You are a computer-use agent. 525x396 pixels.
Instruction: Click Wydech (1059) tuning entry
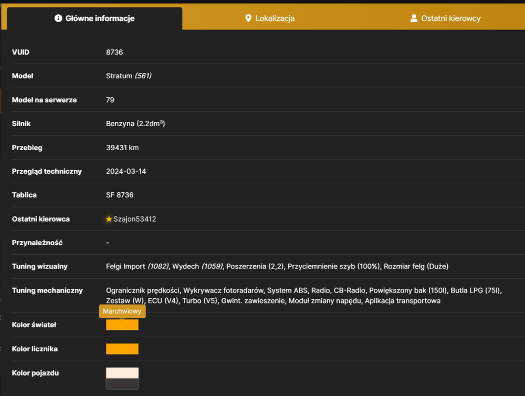pos(197,266)
